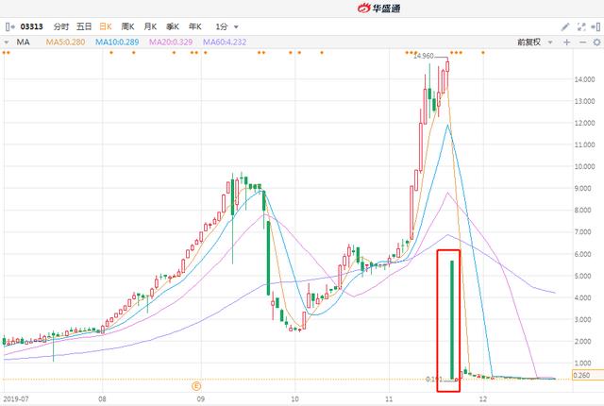Image resolution: width=604 pixels, height=406 pixels.
Task: Switch to 分时 intraday tab
Action: tap(61, 26)
